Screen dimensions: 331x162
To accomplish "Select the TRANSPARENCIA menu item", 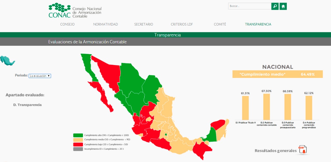I will pos(258,24).
